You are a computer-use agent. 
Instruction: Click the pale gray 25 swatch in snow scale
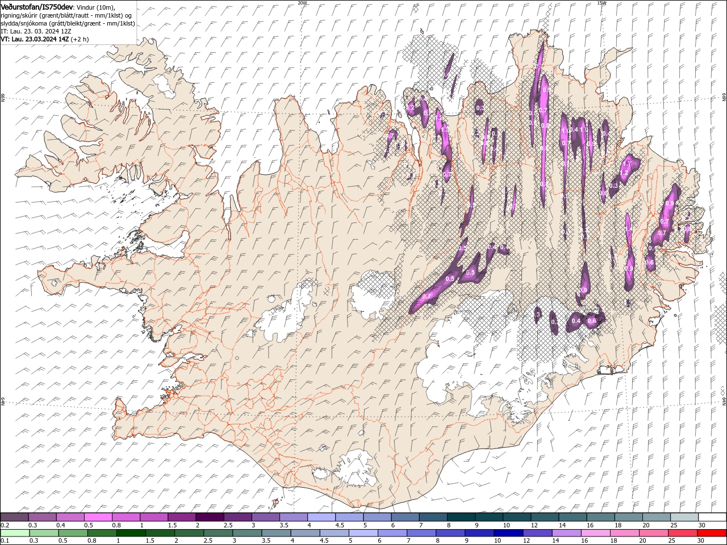coord(683,517)
